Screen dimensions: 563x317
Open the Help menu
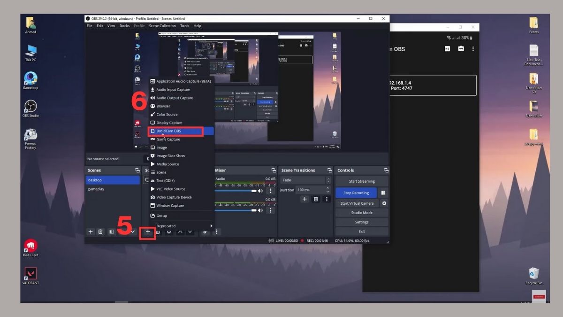coord(198,26)
